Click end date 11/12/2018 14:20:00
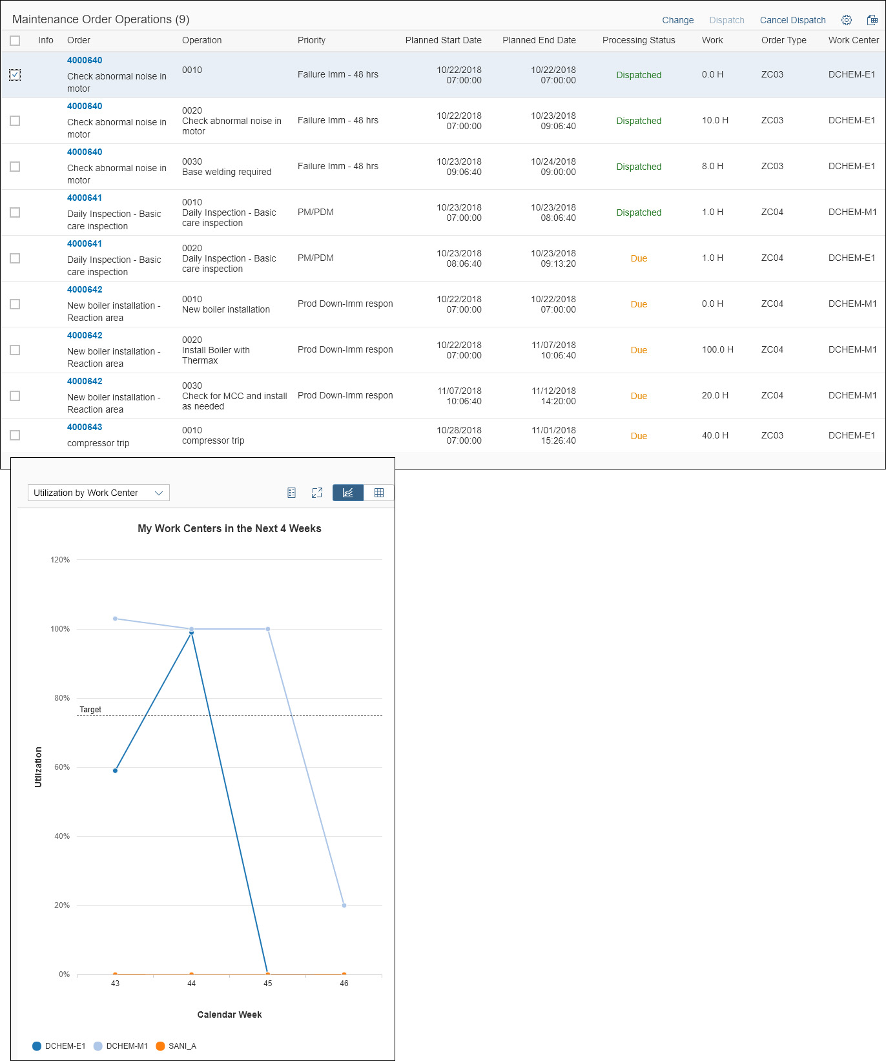Viewport: 886px width, 1061px height. [x=553, y=396]
